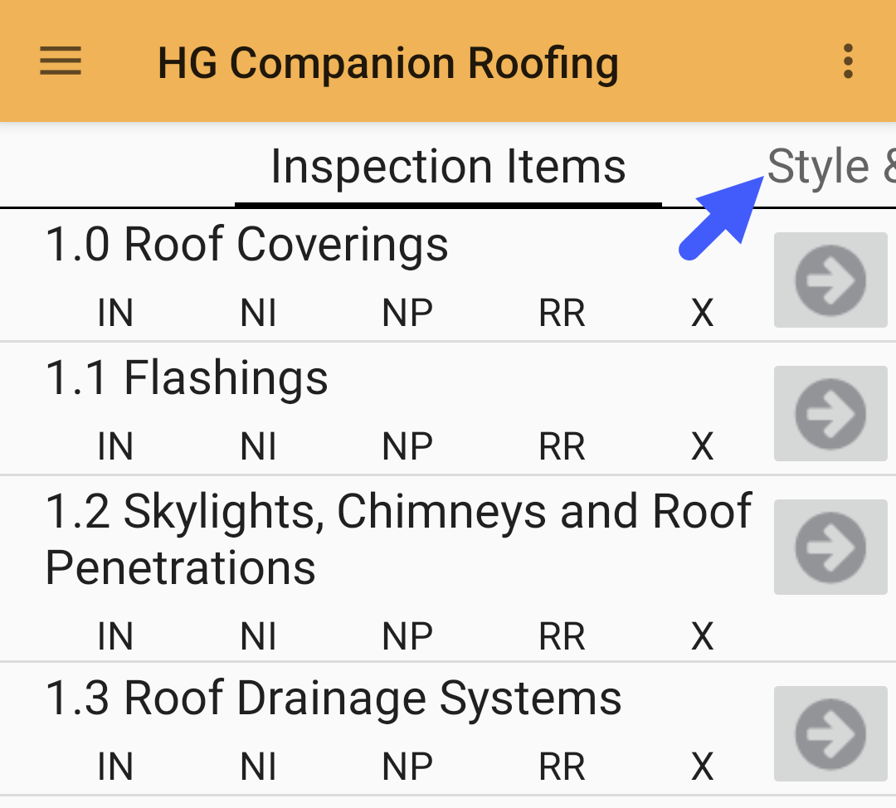Viewport: 896px width, 808px height.
Task: Mark Flashings as RR
Action: coord(561,446)
